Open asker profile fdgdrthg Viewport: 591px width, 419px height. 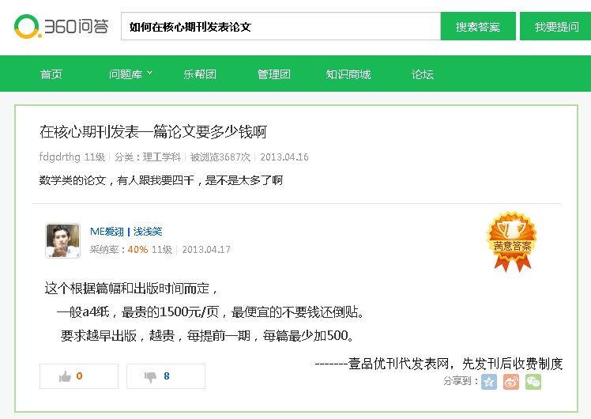point(60,157)
